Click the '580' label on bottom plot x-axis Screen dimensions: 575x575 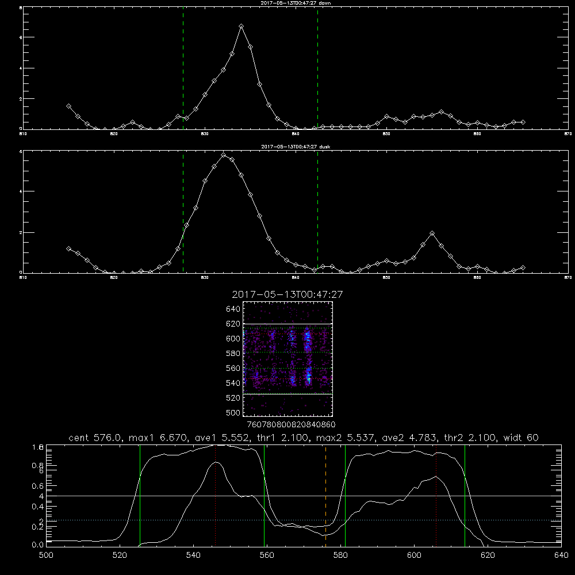click(340, 555)
